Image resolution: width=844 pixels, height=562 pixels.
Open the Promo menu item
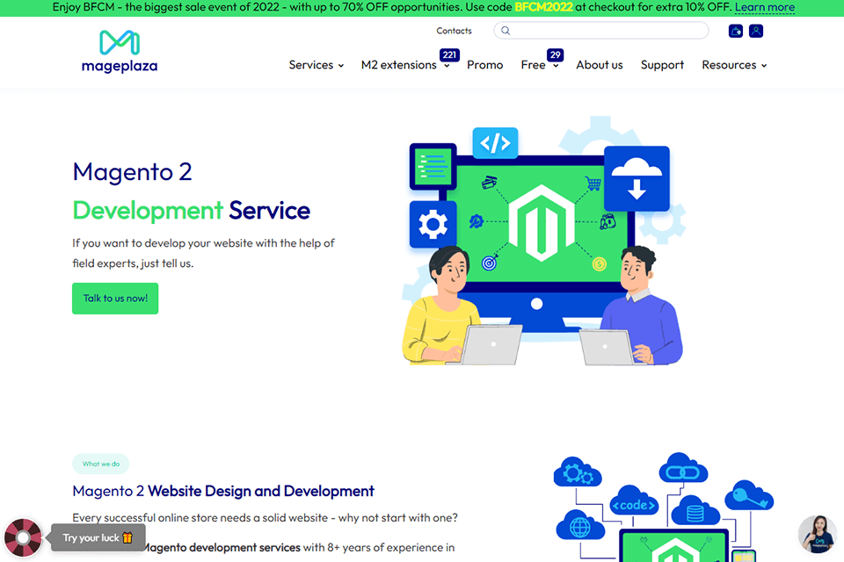[x=485, y=65]
